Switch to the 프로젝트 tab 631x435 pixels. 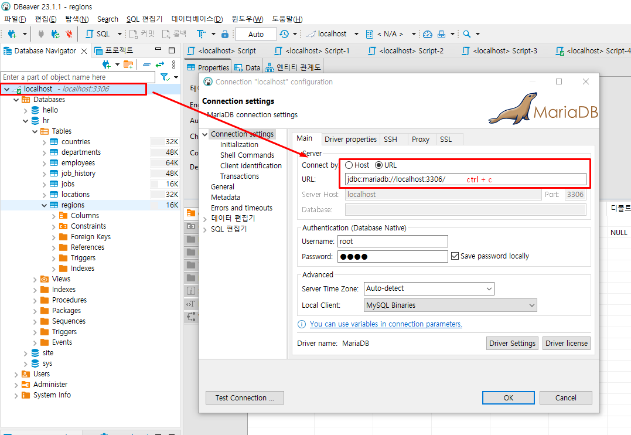114,50
